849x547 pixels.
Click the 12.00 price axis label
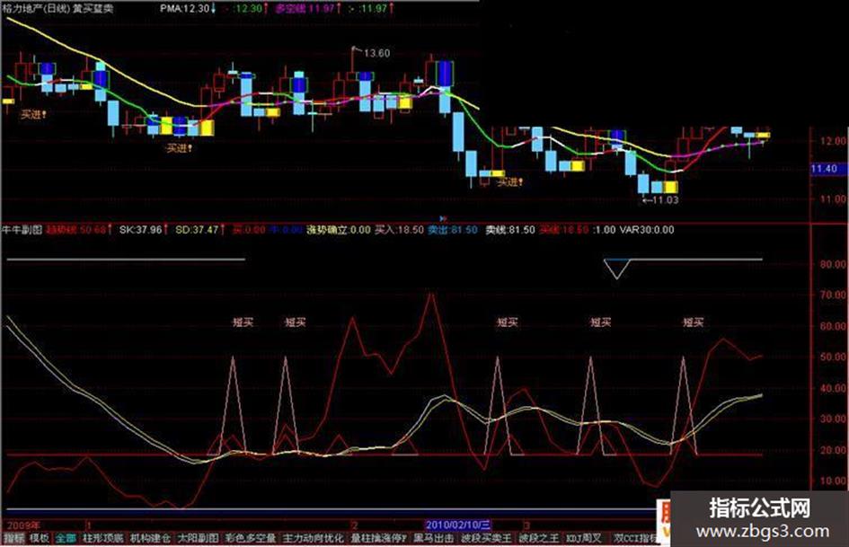coord(833,141)
